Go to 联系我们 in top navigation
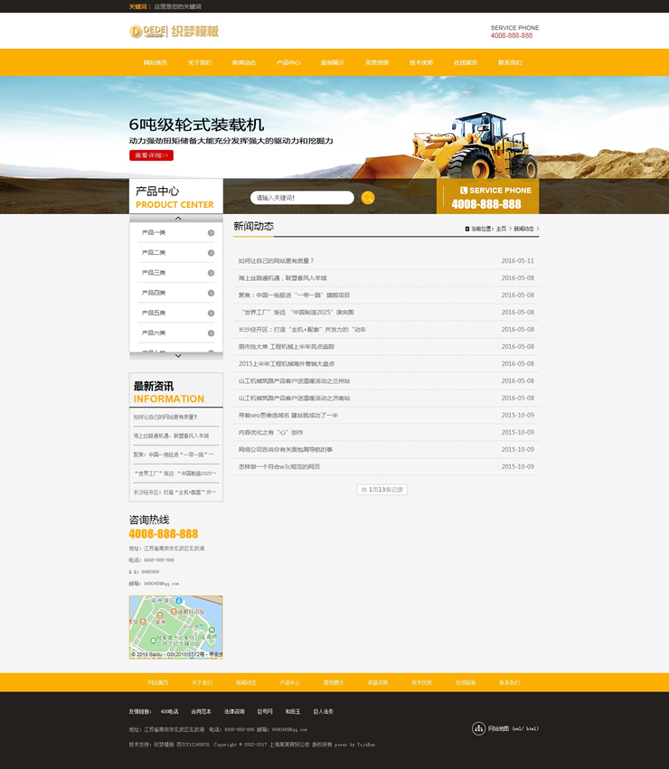The width and height of the screenshot is (669, 769). 510,63
